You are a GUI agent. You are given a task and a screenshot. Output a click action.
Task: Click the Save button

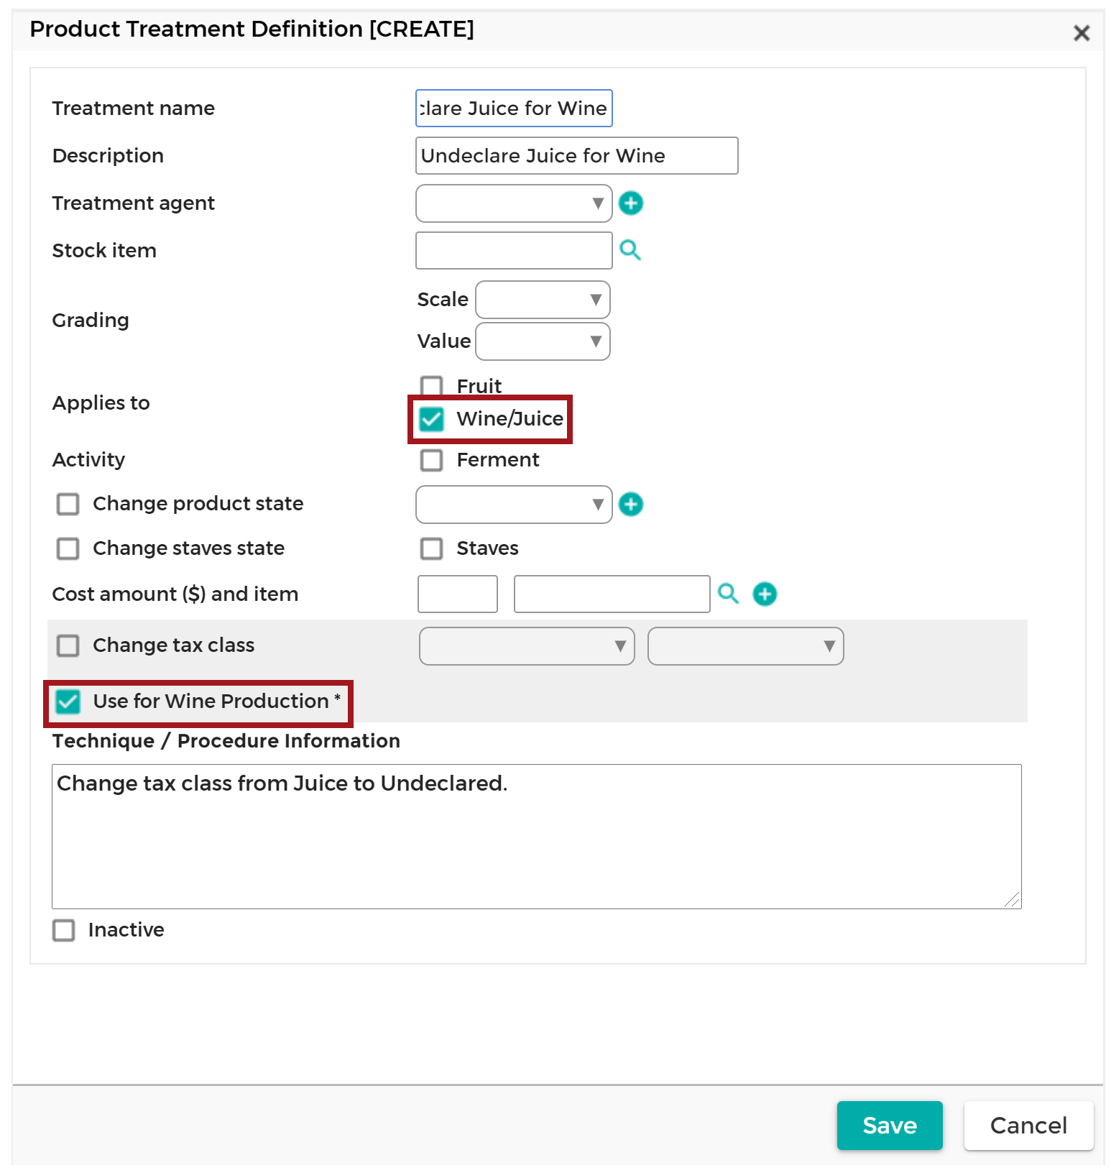(x=890, y=1126)
